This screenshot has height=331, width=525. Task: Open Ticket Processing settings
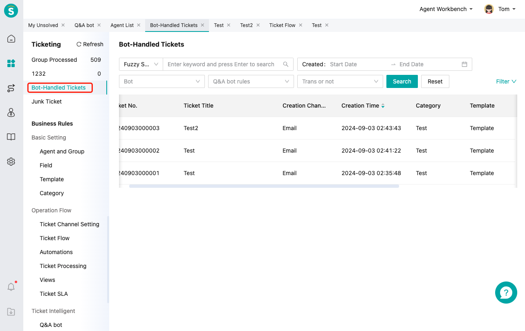pyautogui.click(x=63, y=266)
